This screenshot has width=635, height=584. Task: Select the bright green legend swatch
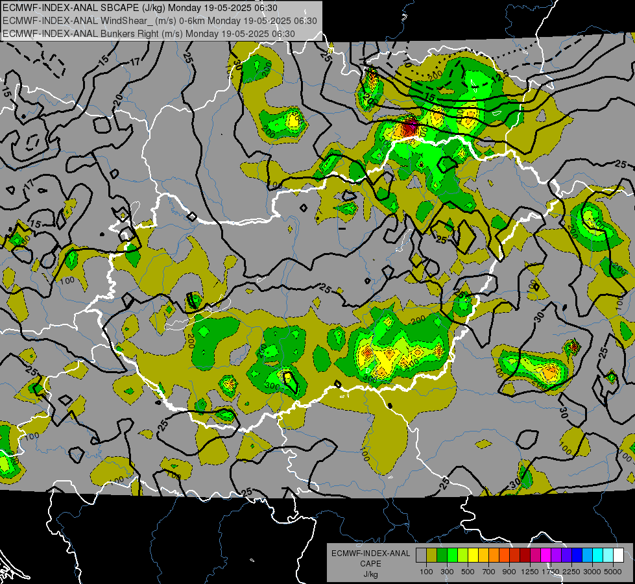(453, 555)
